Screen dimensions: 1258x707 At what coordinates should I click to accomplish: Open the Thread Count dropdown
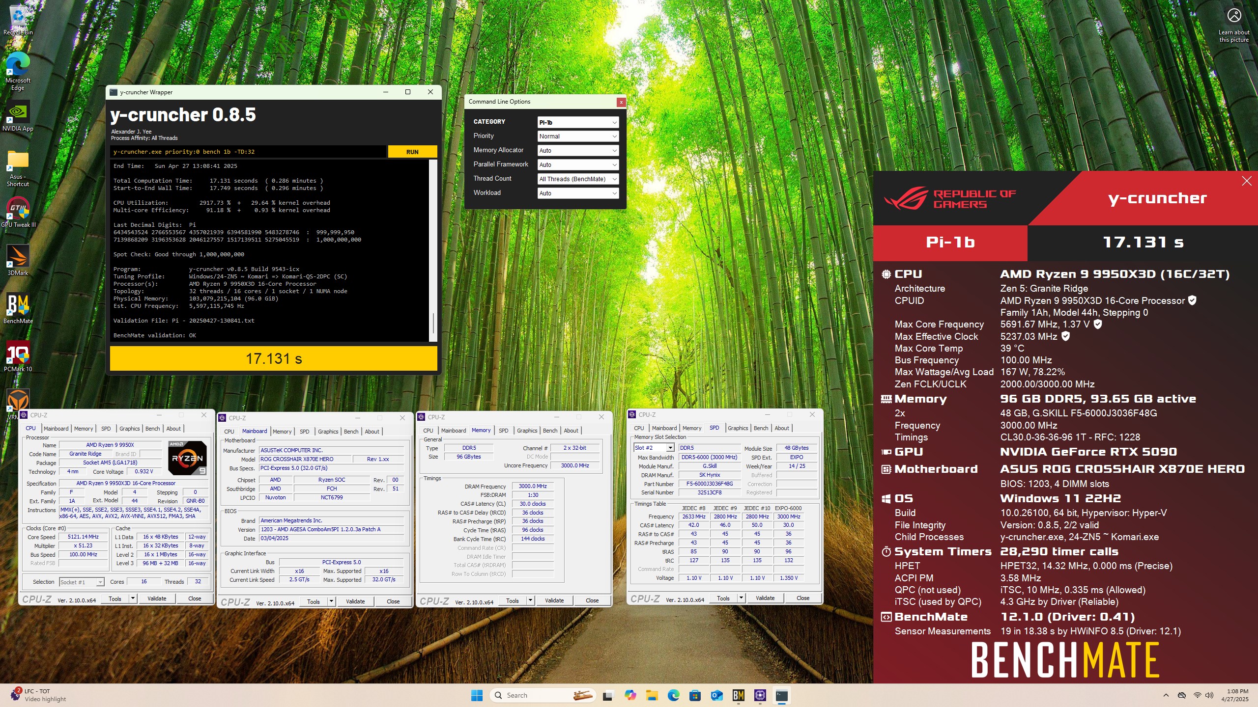578,179
